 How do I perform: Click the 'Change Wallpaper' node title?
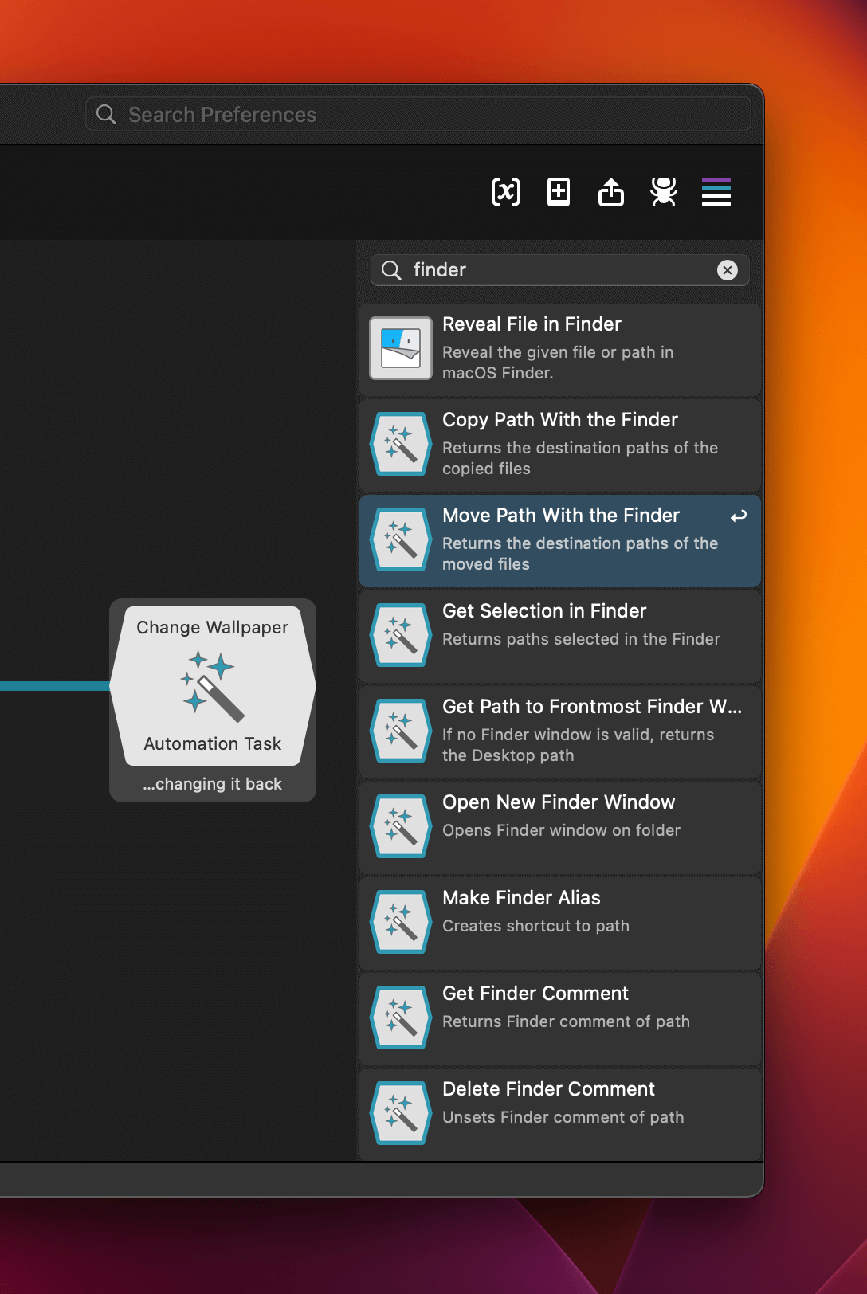212,628
